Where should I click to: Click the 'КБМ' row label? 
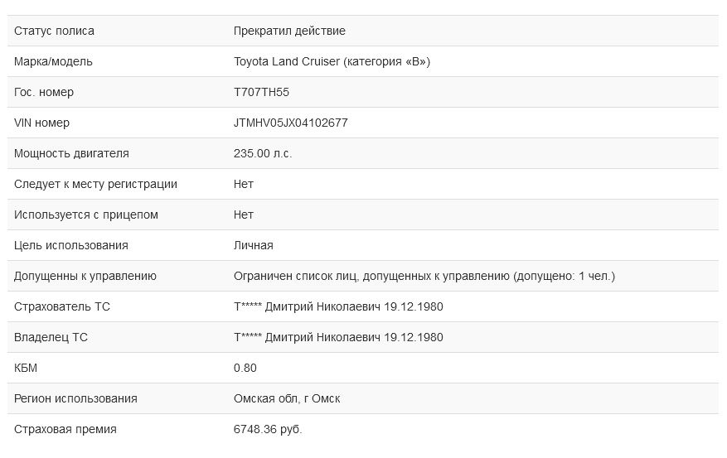[26, 368]
